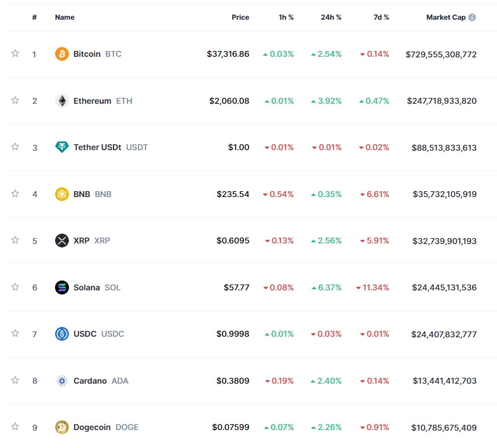This screenshot has width=497, height=448.
Task: Click Bitcoin's market cap value
Action: 441,54
